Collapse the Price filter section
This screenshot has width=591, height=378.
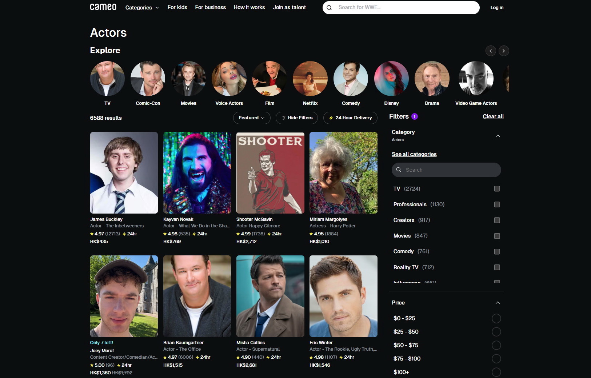coord(498,303)
